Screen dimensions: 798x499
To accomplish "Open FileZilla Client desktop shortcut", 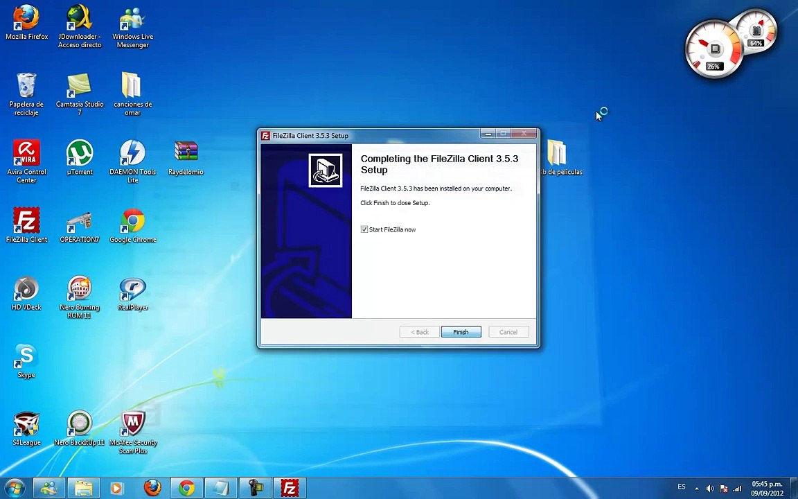I will point(26,225).
